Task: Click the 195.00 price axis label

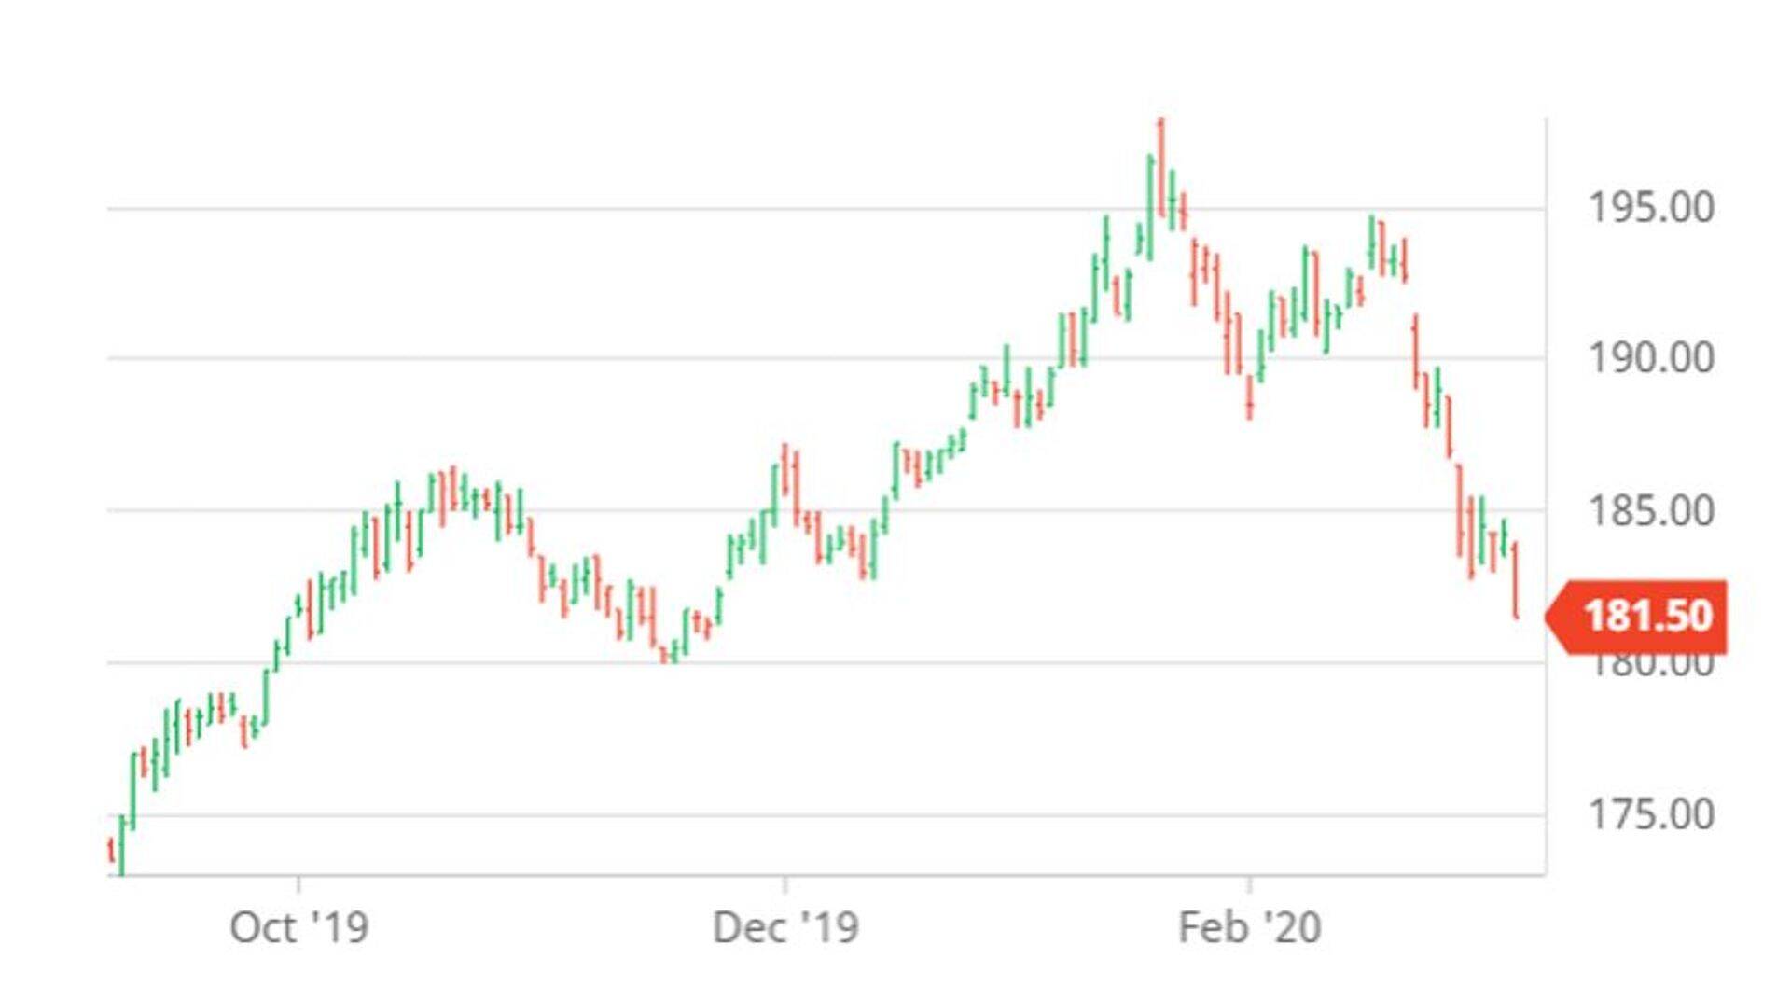Action: [1650, 207]
